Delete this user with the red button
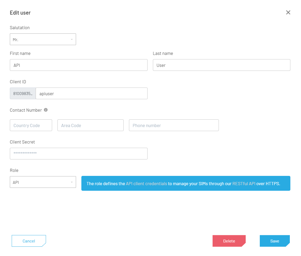 click(x=229, y=241)
